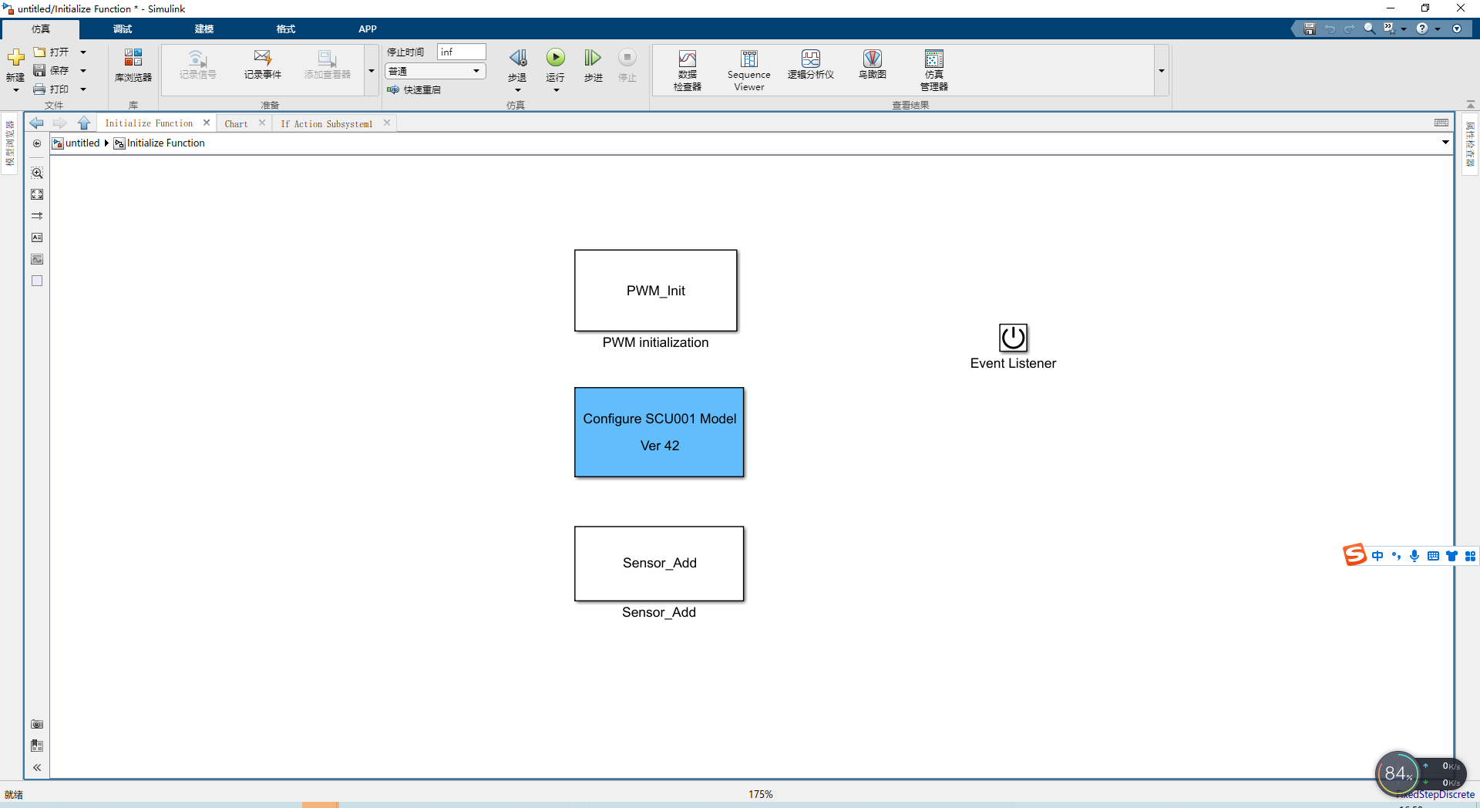This screenshot has height=808, width=1480.
Task: Open the Logic Analyzer
Action: (810, 65)
